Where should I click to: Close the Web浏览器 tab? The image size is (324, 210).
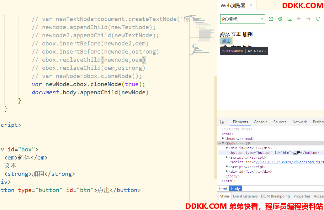(251, 5)
